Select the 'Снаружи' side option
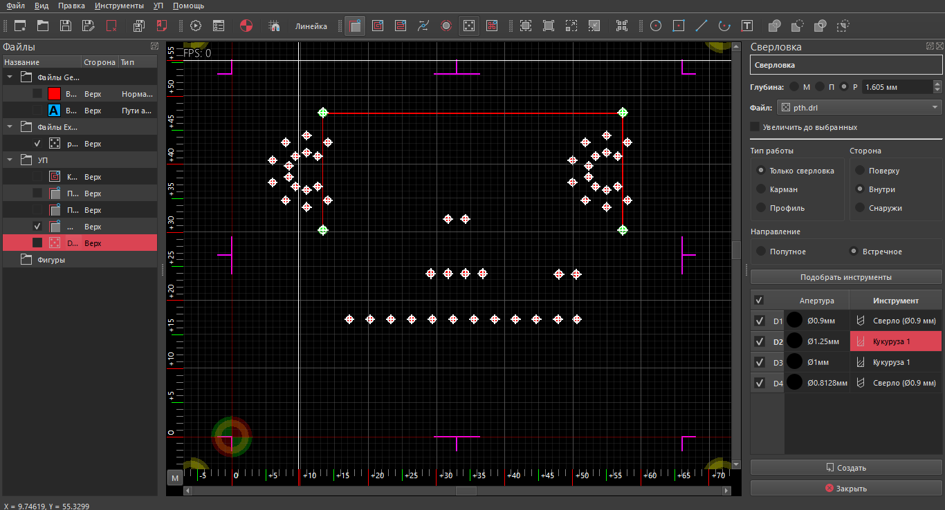 click(861, 208)
